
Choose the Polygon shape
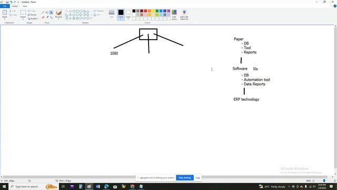pyautogui.click(x=84, y=11)
